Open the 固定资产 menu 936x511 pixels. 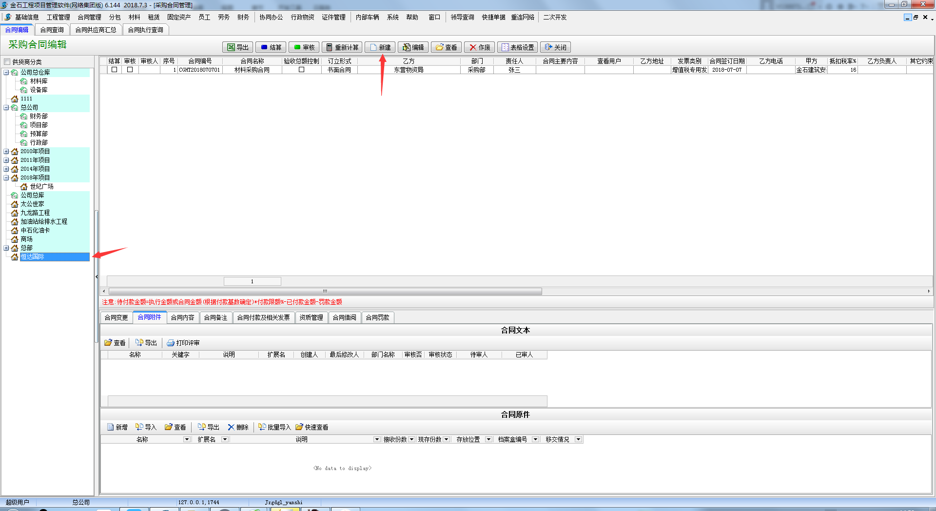pyautogui.click(x=179, y=17)
